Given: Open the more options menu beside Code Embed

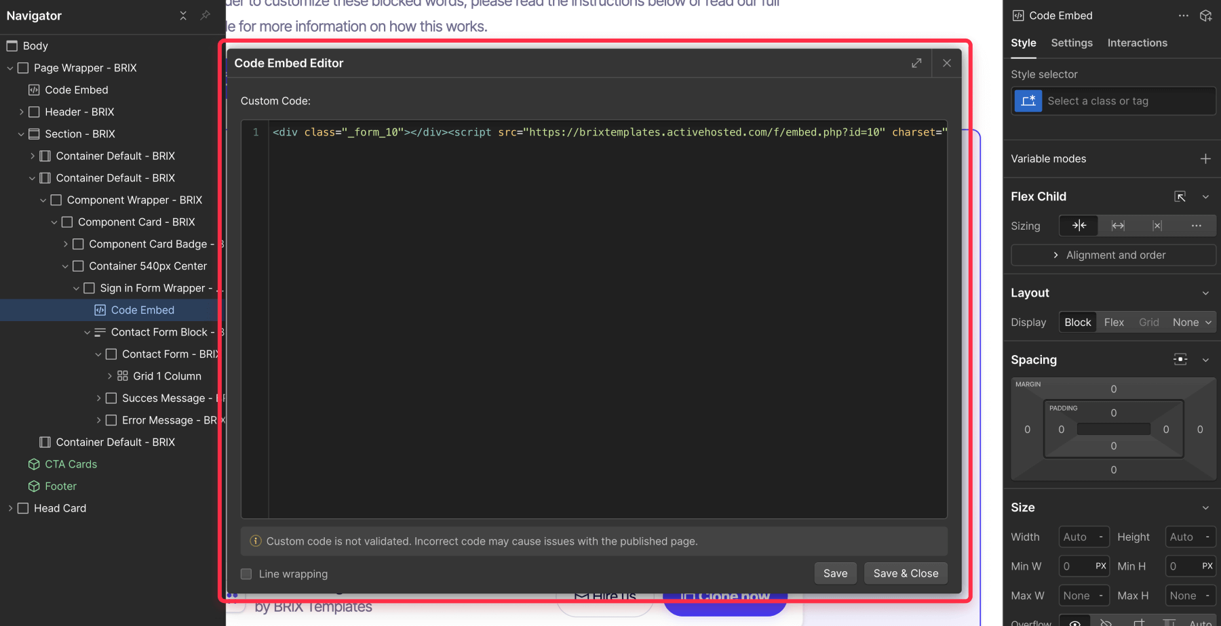Looking at the screenshot, I should tap(1184, 16).
